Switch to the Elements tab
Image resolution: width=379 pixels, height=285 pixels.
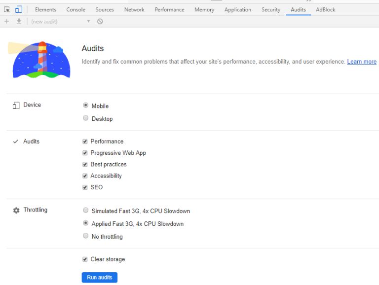click(45, 10)
